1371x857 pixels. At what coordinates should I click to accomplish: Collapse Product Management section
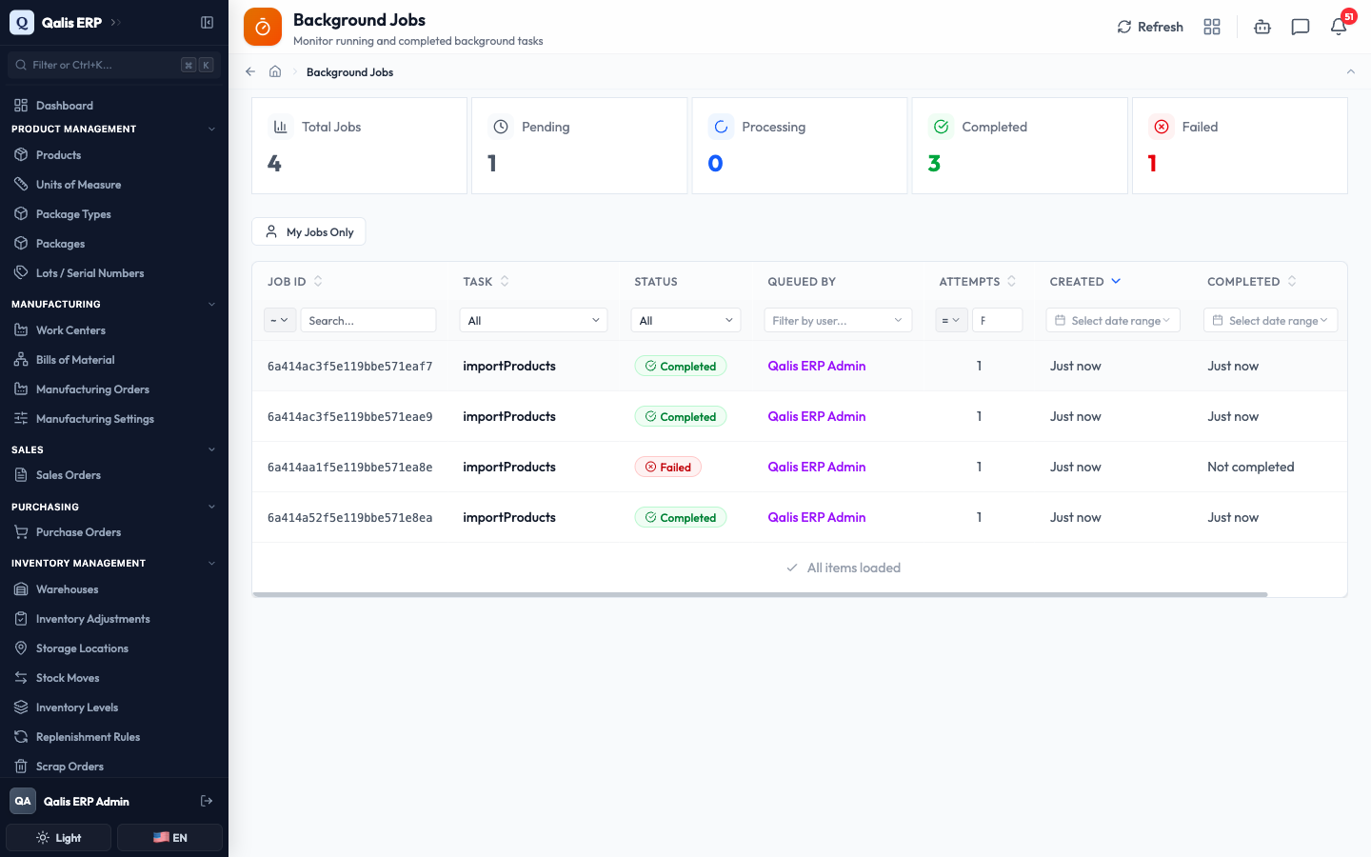tap(211, 130)
